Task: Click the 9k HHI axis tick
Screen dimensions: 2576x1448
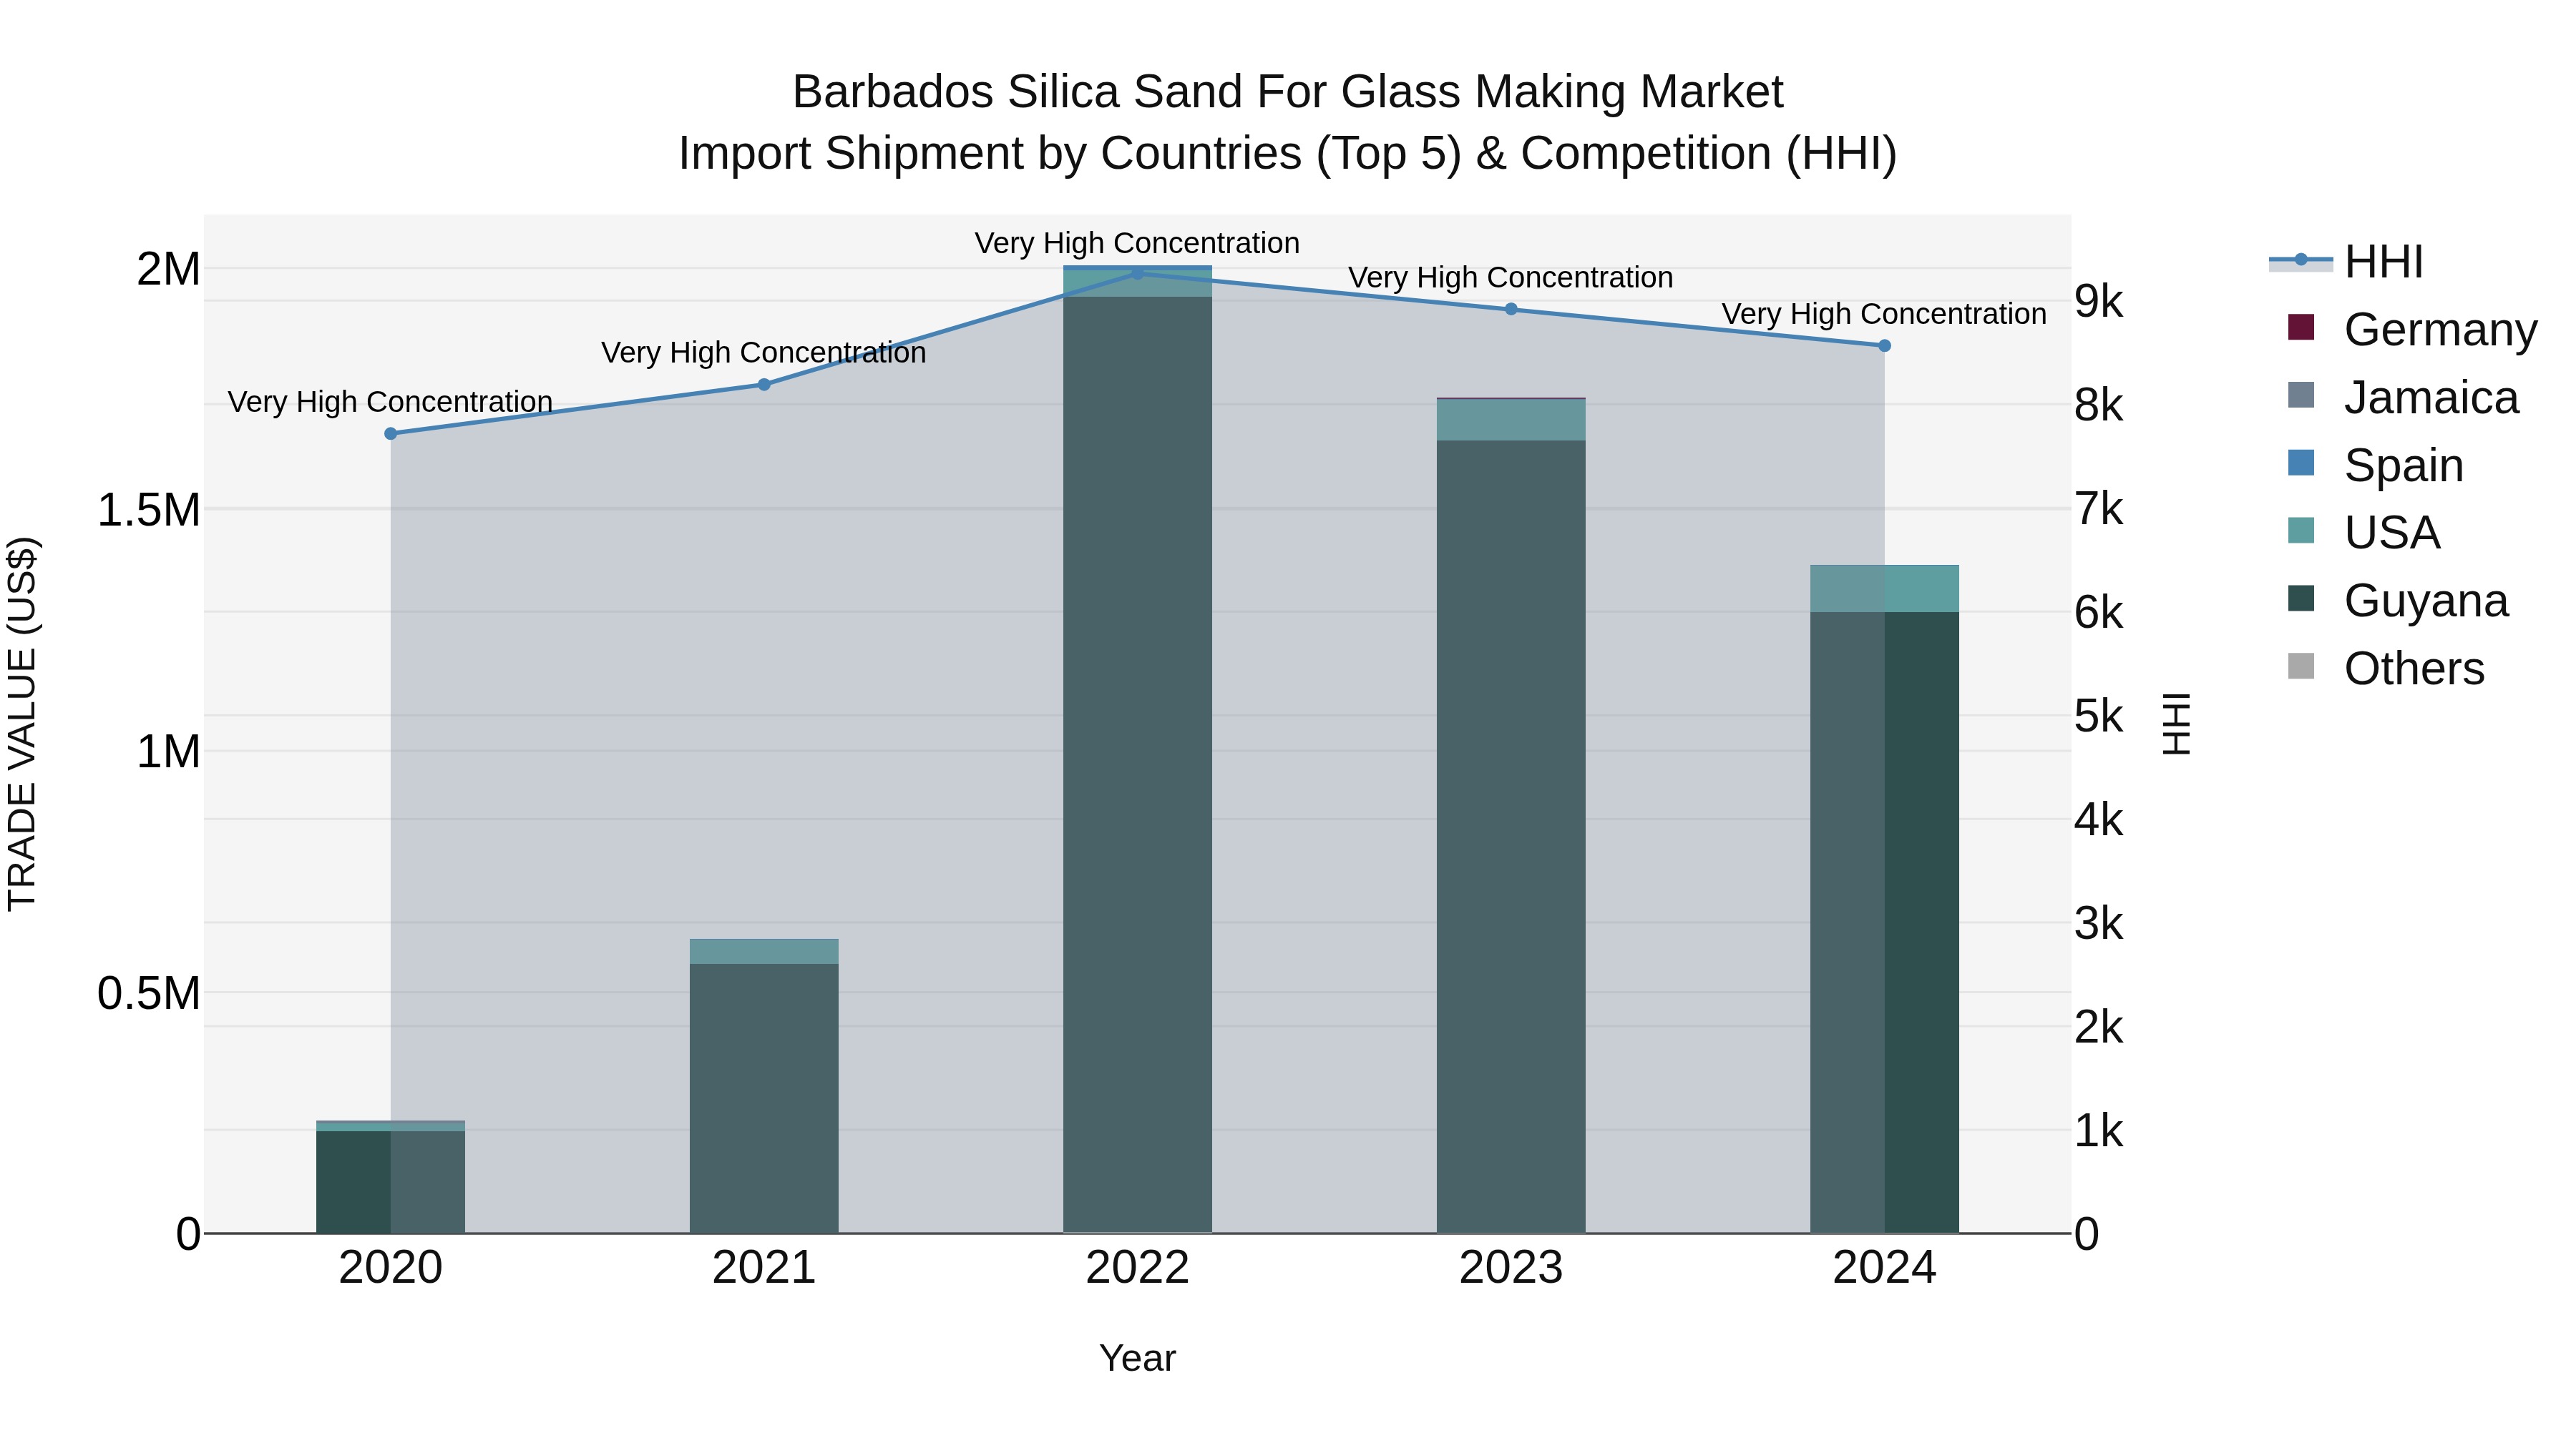Action: point(2098,301)
